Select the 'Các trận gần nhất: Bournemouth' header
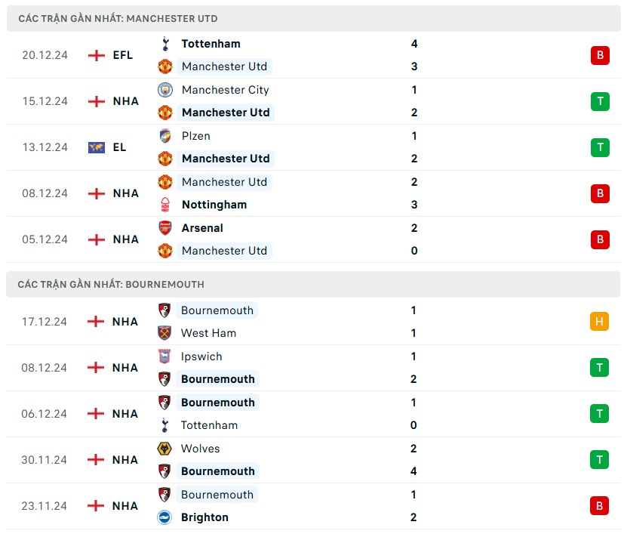The image size is (624, 537). [111, 285]
